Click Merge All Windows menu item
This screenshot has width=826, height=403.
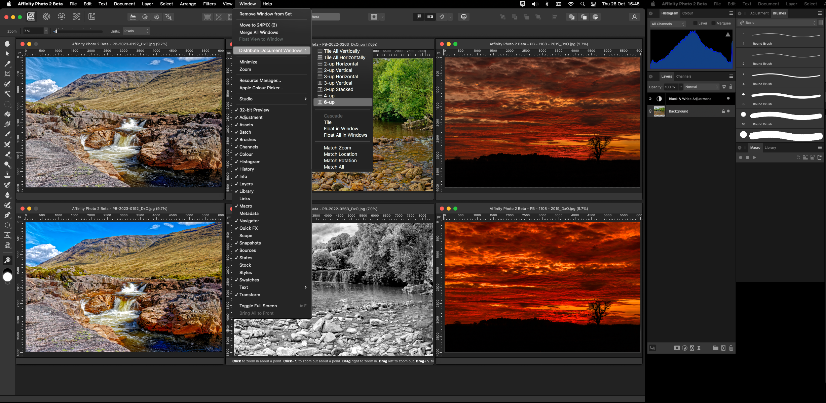click(x=259, y=32)
